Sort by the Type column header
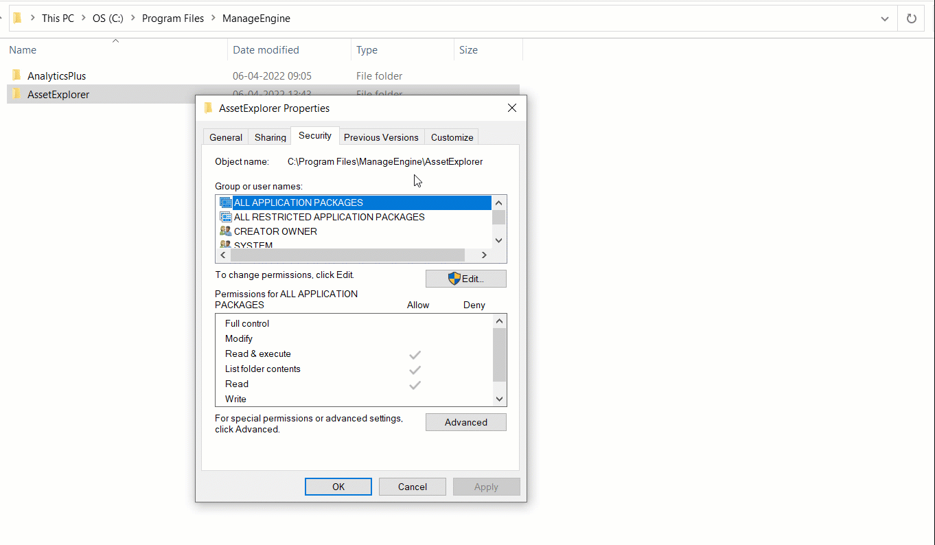The width and height of the screenshot is (935, 545). (402, 50)
